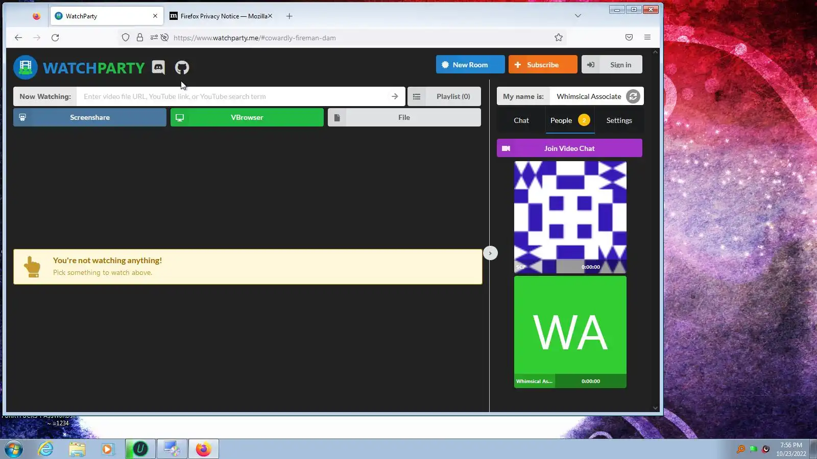
Task: Switch to the Chat tab
Action: (x=521, y=120)
